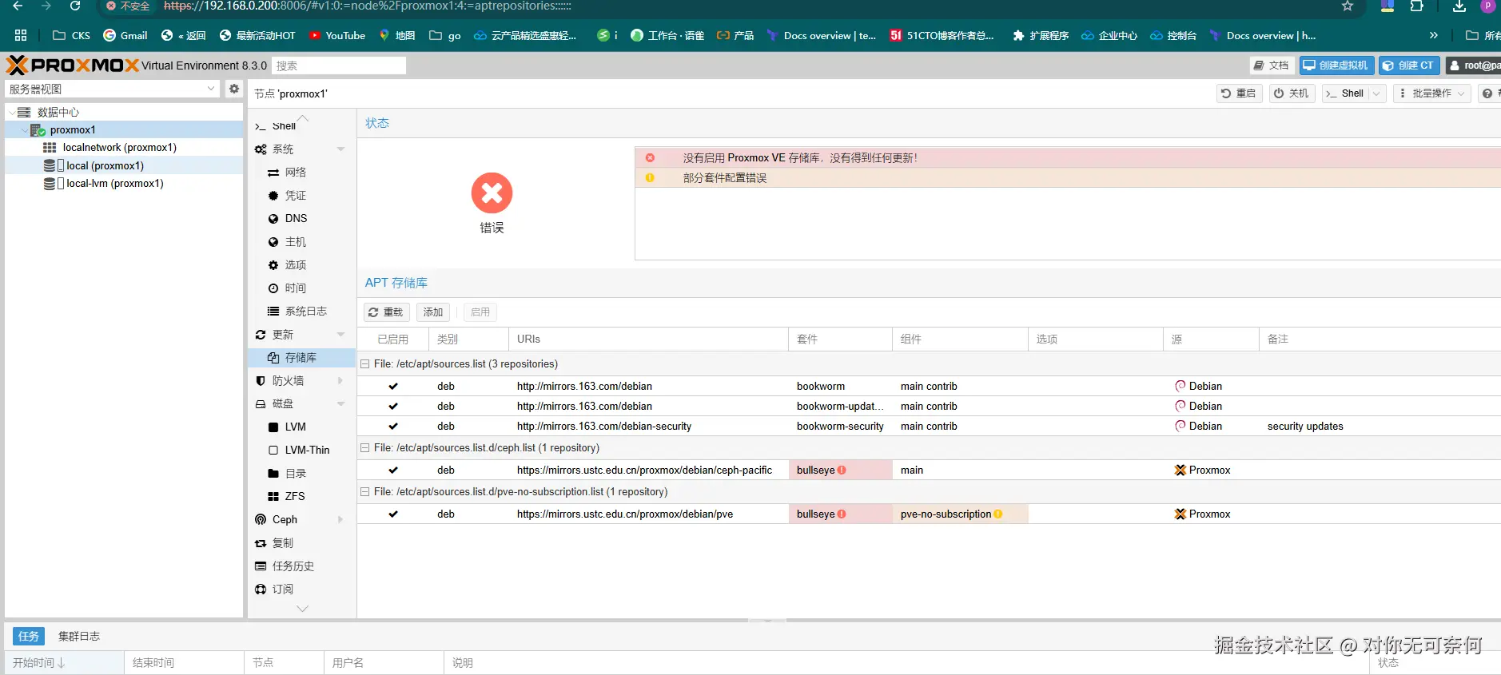Click the LVM-Thin outline icon
This screenshot has width=1501, height=675.
[273, 451]
